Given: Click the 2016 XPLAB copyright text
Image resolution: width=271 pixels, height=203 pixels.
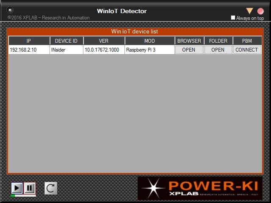Looking at the screenshot, I should click(48, 18).
